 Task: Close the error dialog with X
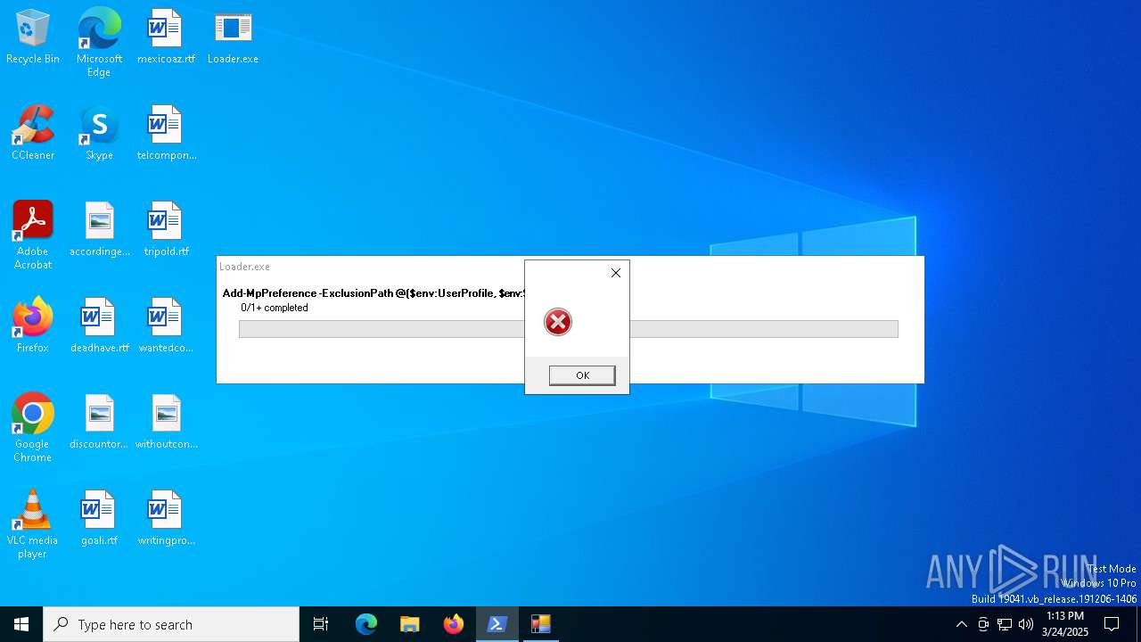(x=616, y=273)
